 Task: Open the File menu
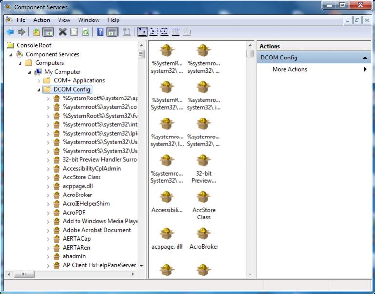21,20
